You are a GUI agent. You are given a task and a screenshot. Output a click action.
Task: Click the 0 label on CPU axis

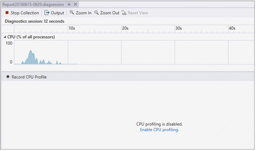(11, 62)
